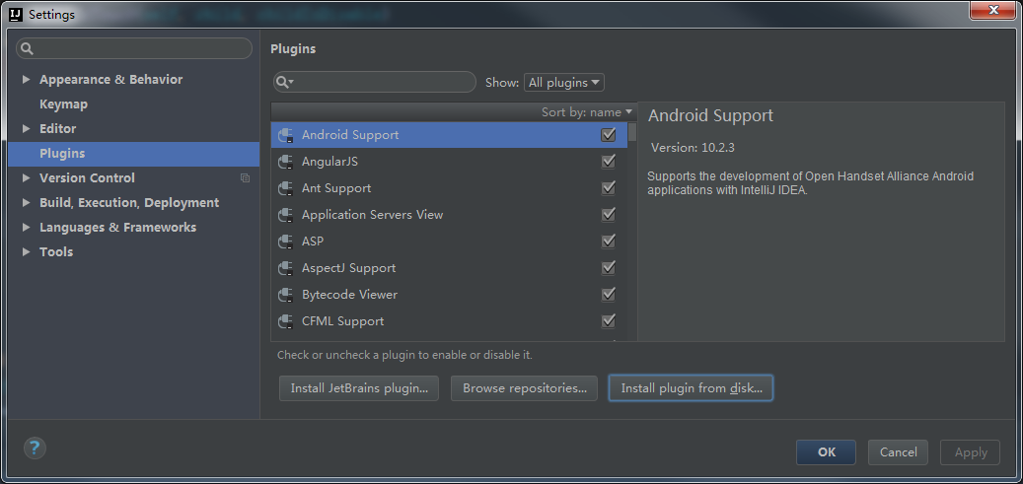This screenshot has width=1023, height=484.
Task: Click the Cancel button
Action: pos(898,452)
